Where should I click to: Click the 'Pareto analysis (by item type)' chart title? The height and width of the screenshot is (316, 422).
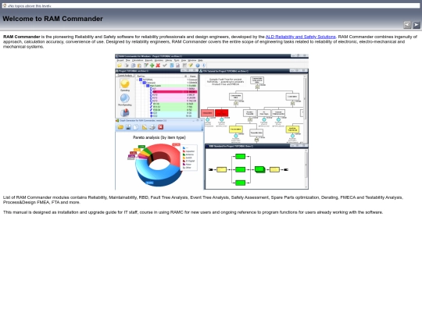tap(159, 137)
